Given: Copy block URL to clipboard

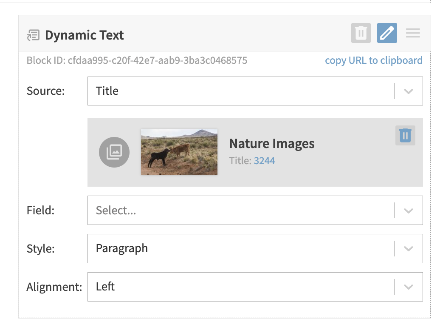Looking at the screenshot, I should [373, 60].
